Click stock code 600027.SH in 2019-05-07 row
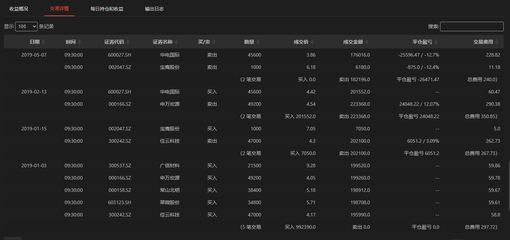Screen dimensions: 510x240 pos(119,55)
